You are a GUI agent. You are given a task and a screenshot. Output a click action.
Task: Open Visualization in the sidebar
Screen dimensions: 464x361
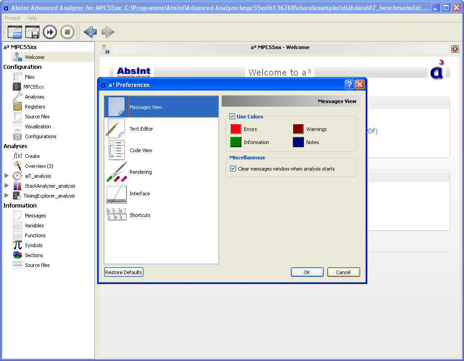click(38, 126)
